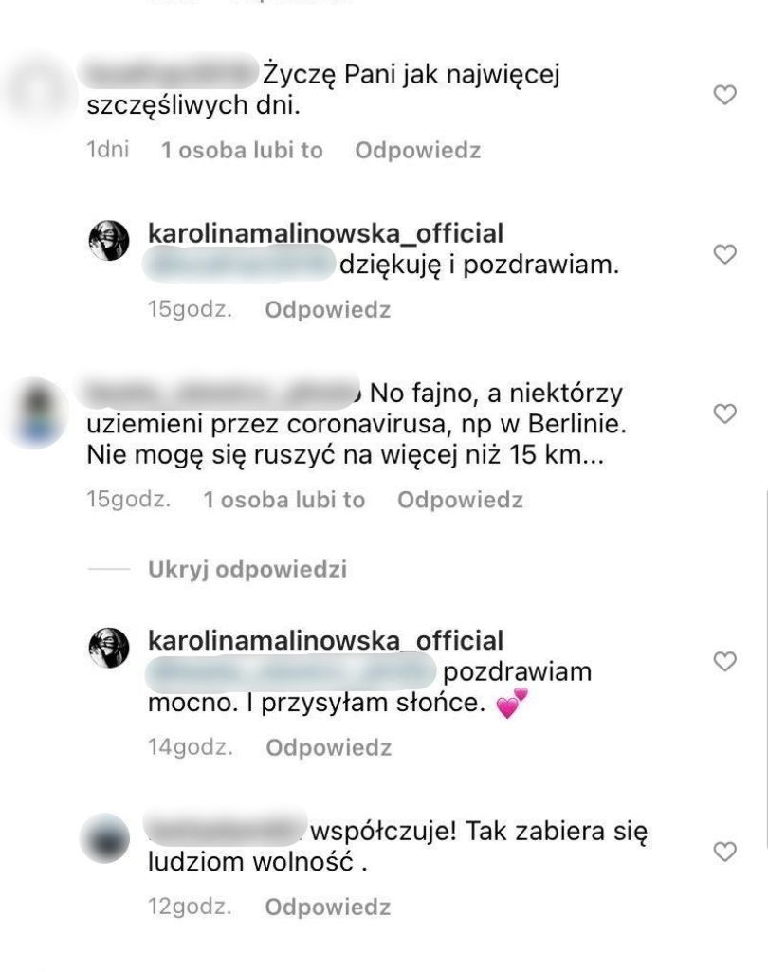This screenshot has height=972, width=768.
Task: Open karolinamalinowska_official avatar beside "przysyłam słońce" reply
Action: tap(109, 648)
